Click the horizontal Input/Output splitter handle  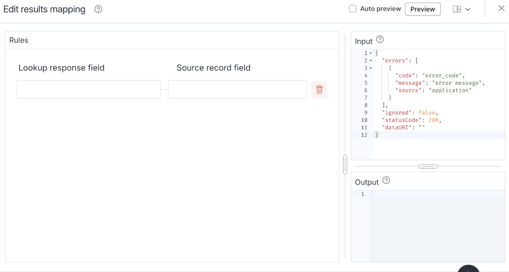[428, 166]
